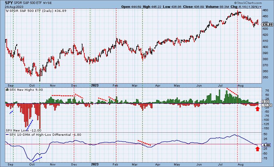274x167 pixels.
Task: Click the Nov label under the price panel
Action: click(x=53, y=86)
